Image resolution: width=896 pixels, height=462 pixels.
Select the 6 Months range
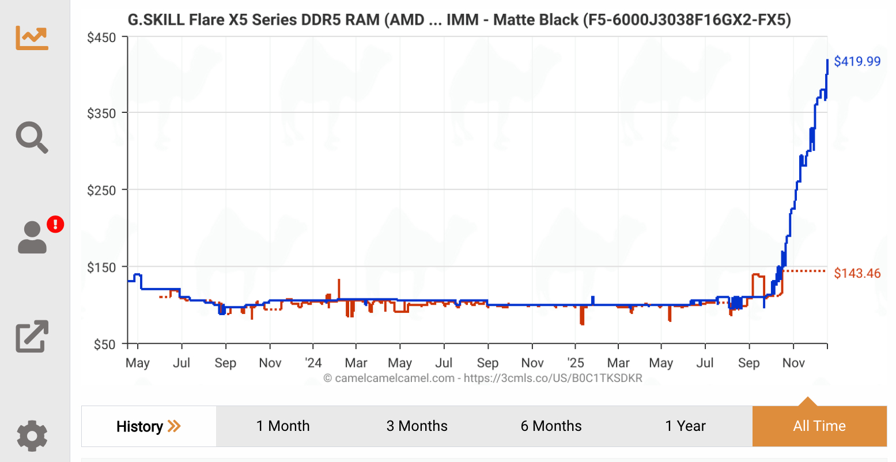pyautogui.click(x=551, y=426)
